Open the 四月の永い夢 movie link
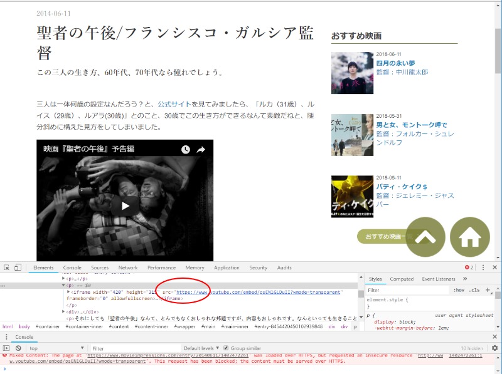Viewport: 502px width, 374px height. coord(395,63)
